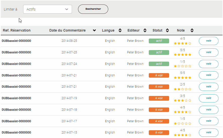This screenshot has width=223, height=138.
Task: Click the Date du Commentaire sort chevron
Action: point(94,31)
